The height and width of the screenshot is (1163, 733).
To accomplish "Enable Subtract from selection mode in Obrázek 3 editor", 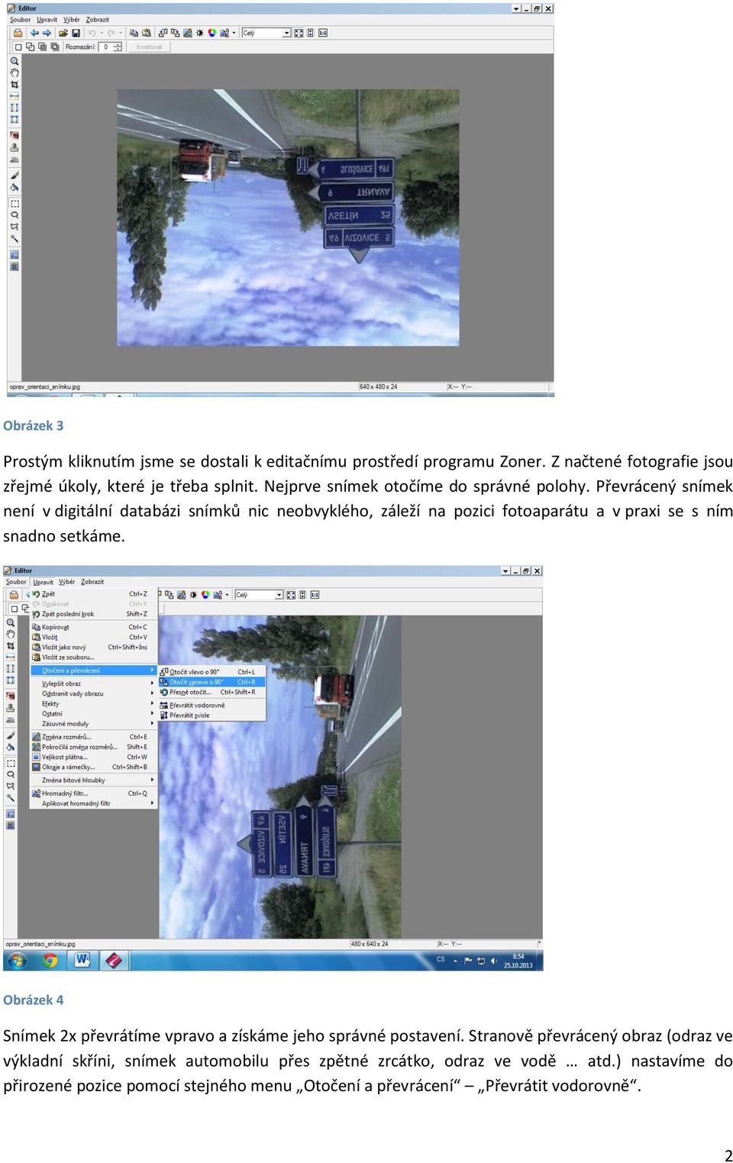I will pyautogui.click(x=43, y=47).
